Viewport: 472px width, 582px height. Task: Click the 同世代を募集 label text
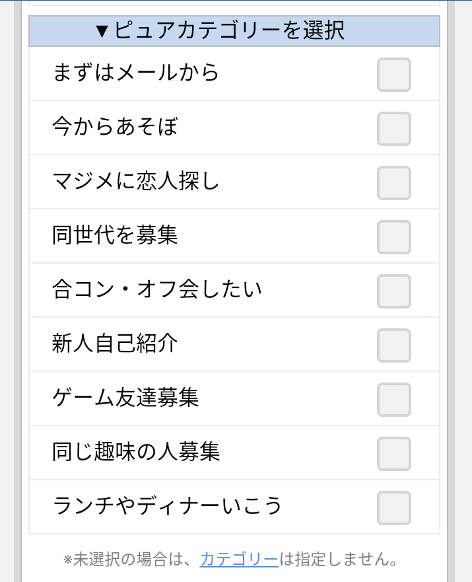click(x=115, y=235)
